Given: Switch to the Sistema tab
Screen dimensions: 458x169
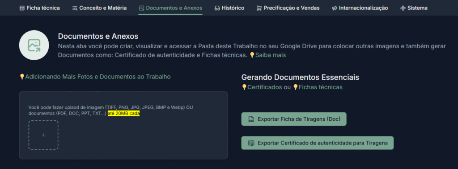Looking at the screenshot, I should point(414,8).
